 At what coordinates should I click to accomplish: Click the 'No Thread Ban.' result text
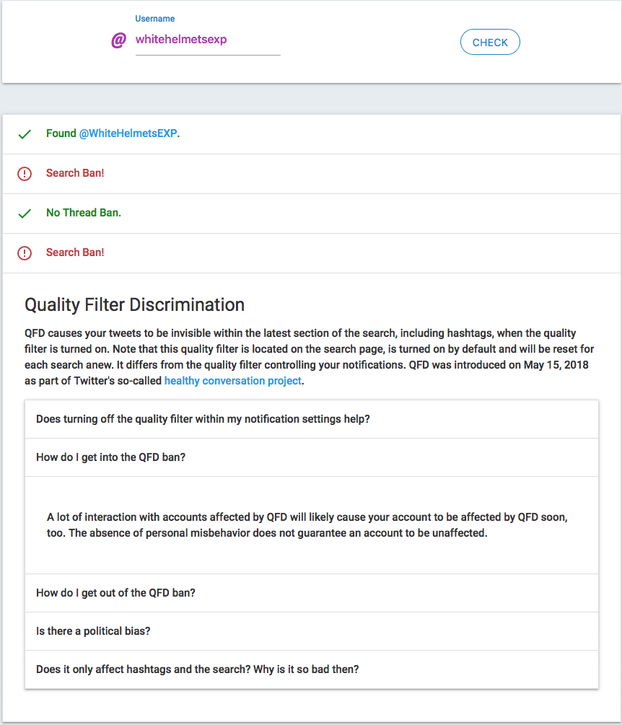pos(84,213)
